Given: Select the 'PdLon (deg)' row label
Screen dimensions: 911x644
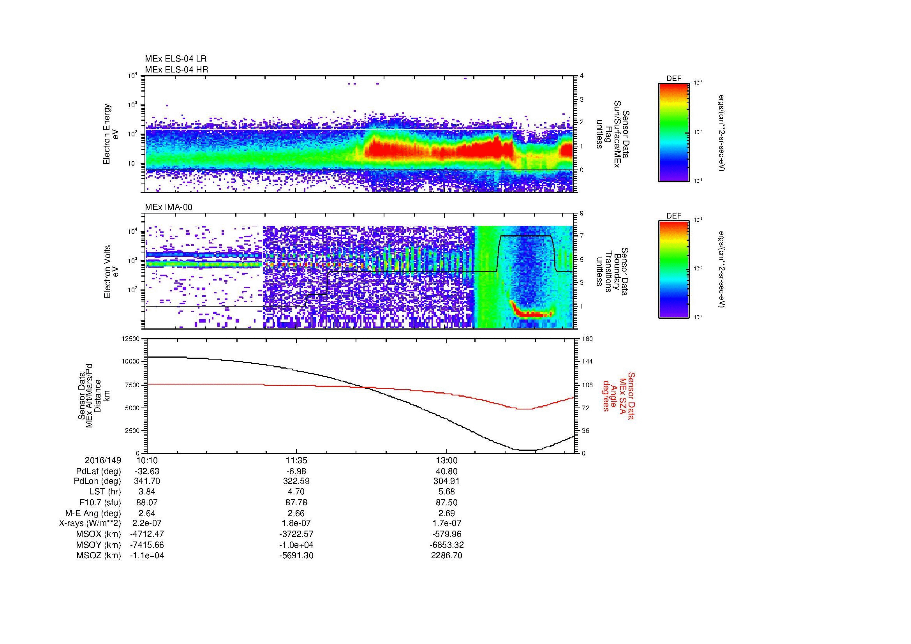Looking at the screenshot, I should 98,482.
